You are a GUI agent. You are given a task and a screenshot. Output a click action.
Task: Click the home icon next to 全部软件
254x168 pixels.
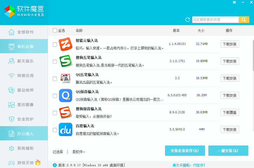(x=11, y=32)
